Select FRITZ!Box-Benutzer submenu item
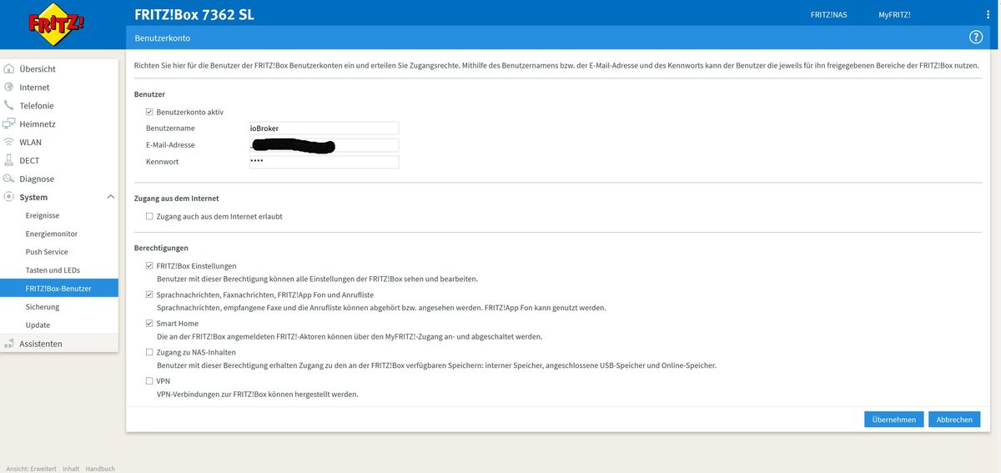Image resolution: width=1001 pixels, height=473 pixels. (x=59, y=289)
